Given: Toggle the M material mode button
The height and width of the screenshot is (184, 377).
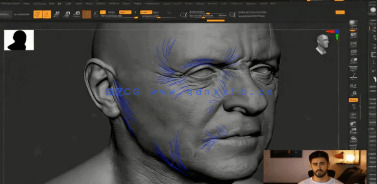Looking at the screenshot, I should (135, 12).
